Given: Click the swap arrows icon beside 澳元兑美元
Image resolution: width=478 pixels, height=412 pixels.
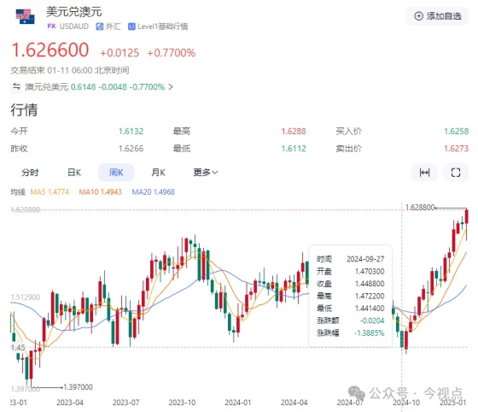Looking at the screenshot, I should click(x=16, y=86).
